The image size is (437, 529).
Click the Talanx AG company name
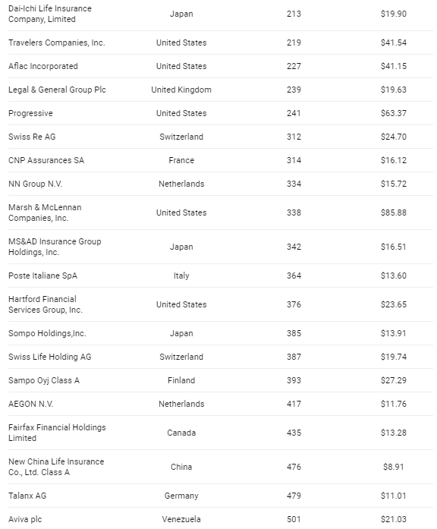(x=27, y=496)
